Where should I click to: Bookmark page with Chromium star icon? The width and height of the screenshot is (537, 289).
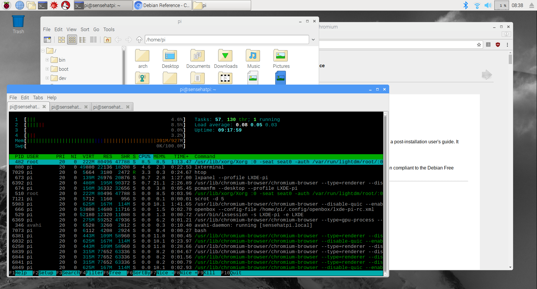point(479,45)
